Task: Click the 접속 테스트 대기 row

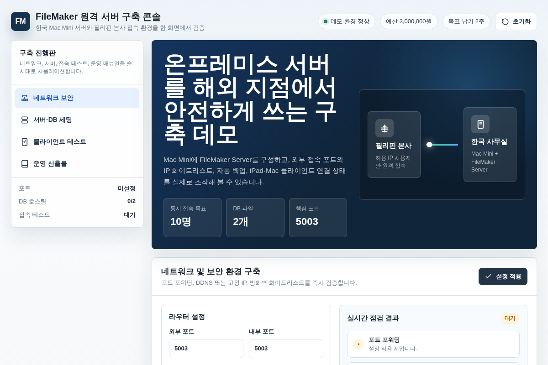Action: pos(77,215)
